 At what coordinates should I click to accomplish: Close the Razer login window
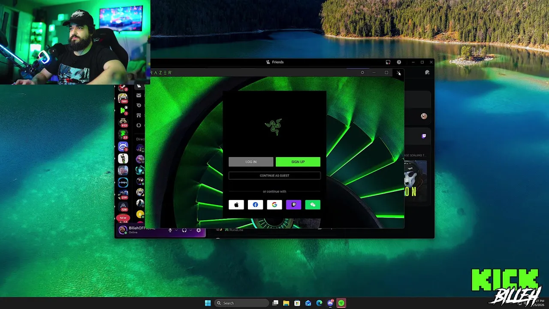click(x=398, y=73)
